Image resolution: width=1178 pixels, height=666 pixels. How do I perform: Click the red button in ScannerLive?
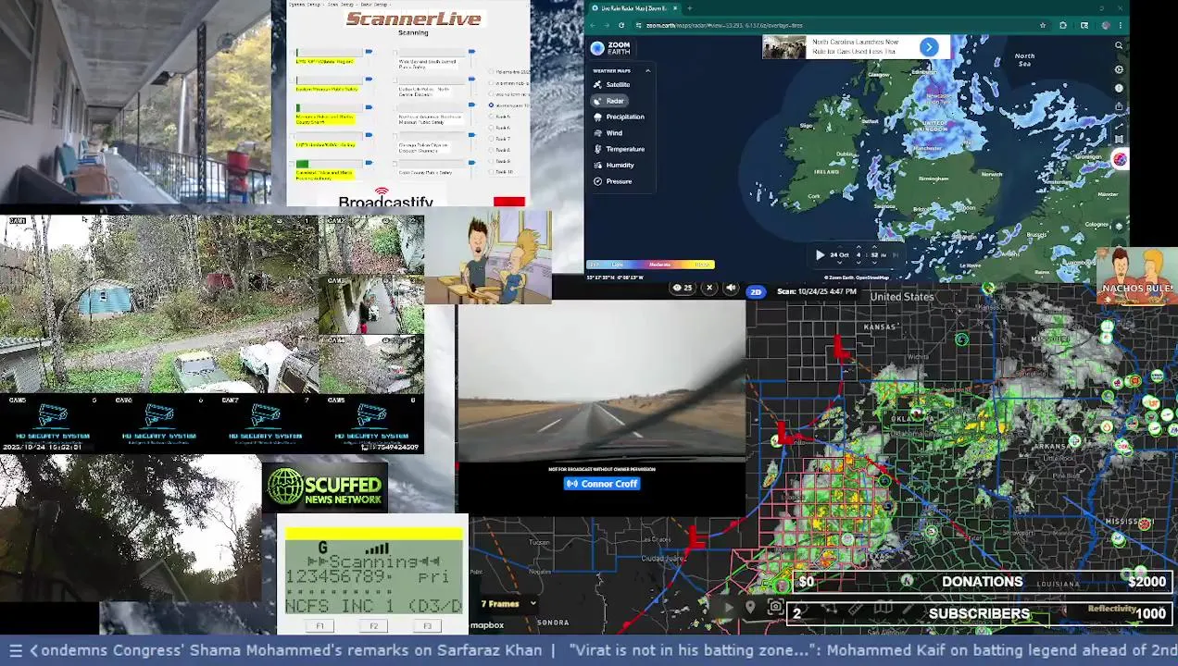[x=508, y=202]
